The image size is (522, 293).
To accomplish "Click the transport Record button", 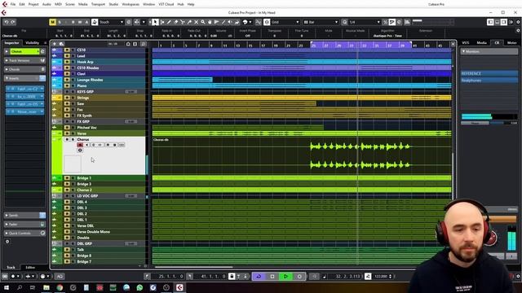I will [x=299, y=277].
